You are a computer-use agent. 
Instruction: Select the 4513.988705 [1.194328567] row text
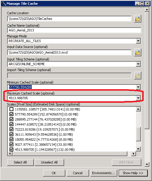(45, 150)
